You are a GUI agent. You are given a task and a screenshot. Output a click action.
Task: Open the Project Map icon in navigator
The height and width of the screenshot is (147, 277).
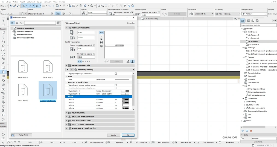243,21
